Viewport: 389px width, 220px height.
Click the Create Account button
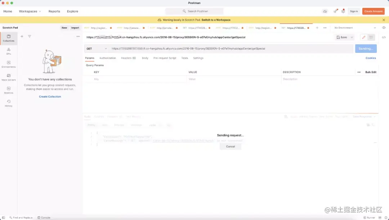pos(374,12)
